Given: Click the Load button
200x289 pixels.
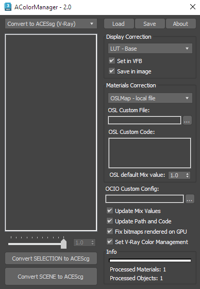Looking at the screenshot, I should pos(119,24).
